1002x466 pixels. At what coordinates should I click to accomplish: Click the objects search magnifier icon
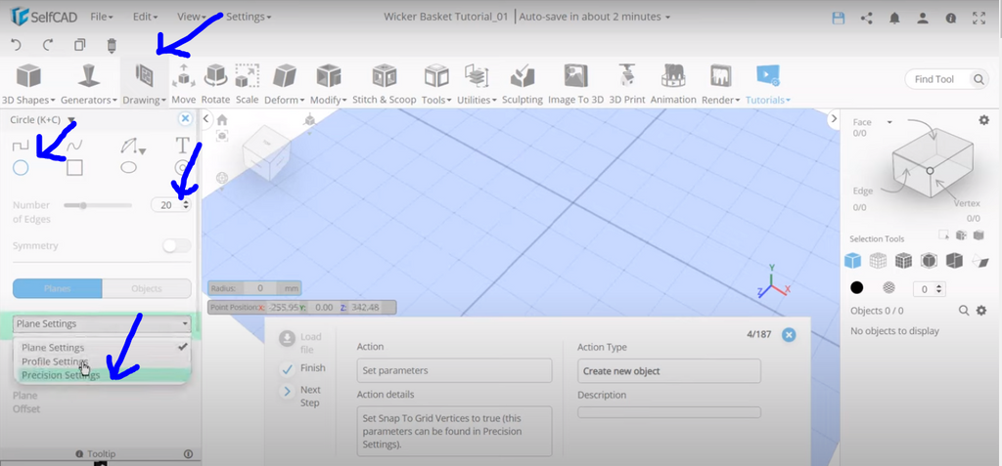[x=964, y=311]
